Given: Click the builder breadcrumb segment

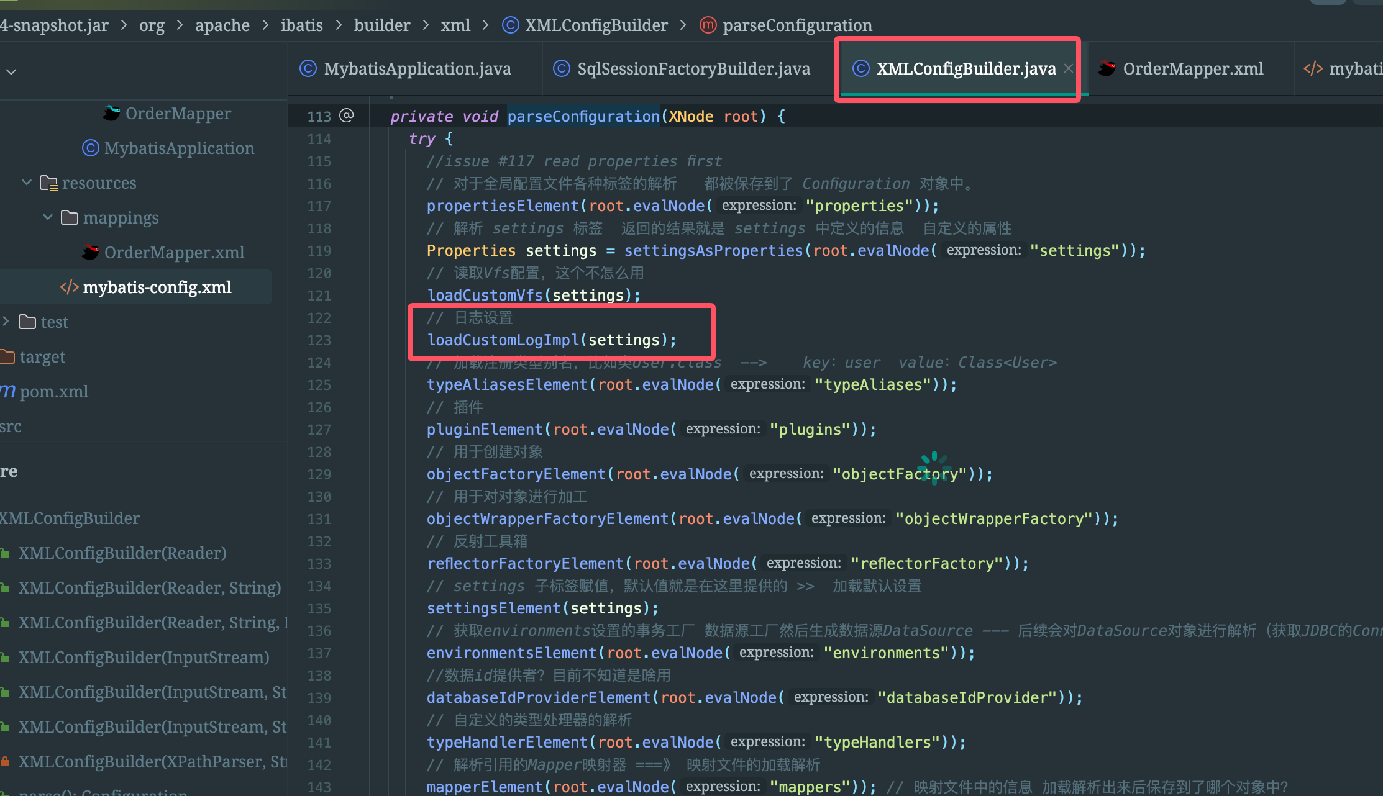Looking at the screenshot, I should (381, 25).
